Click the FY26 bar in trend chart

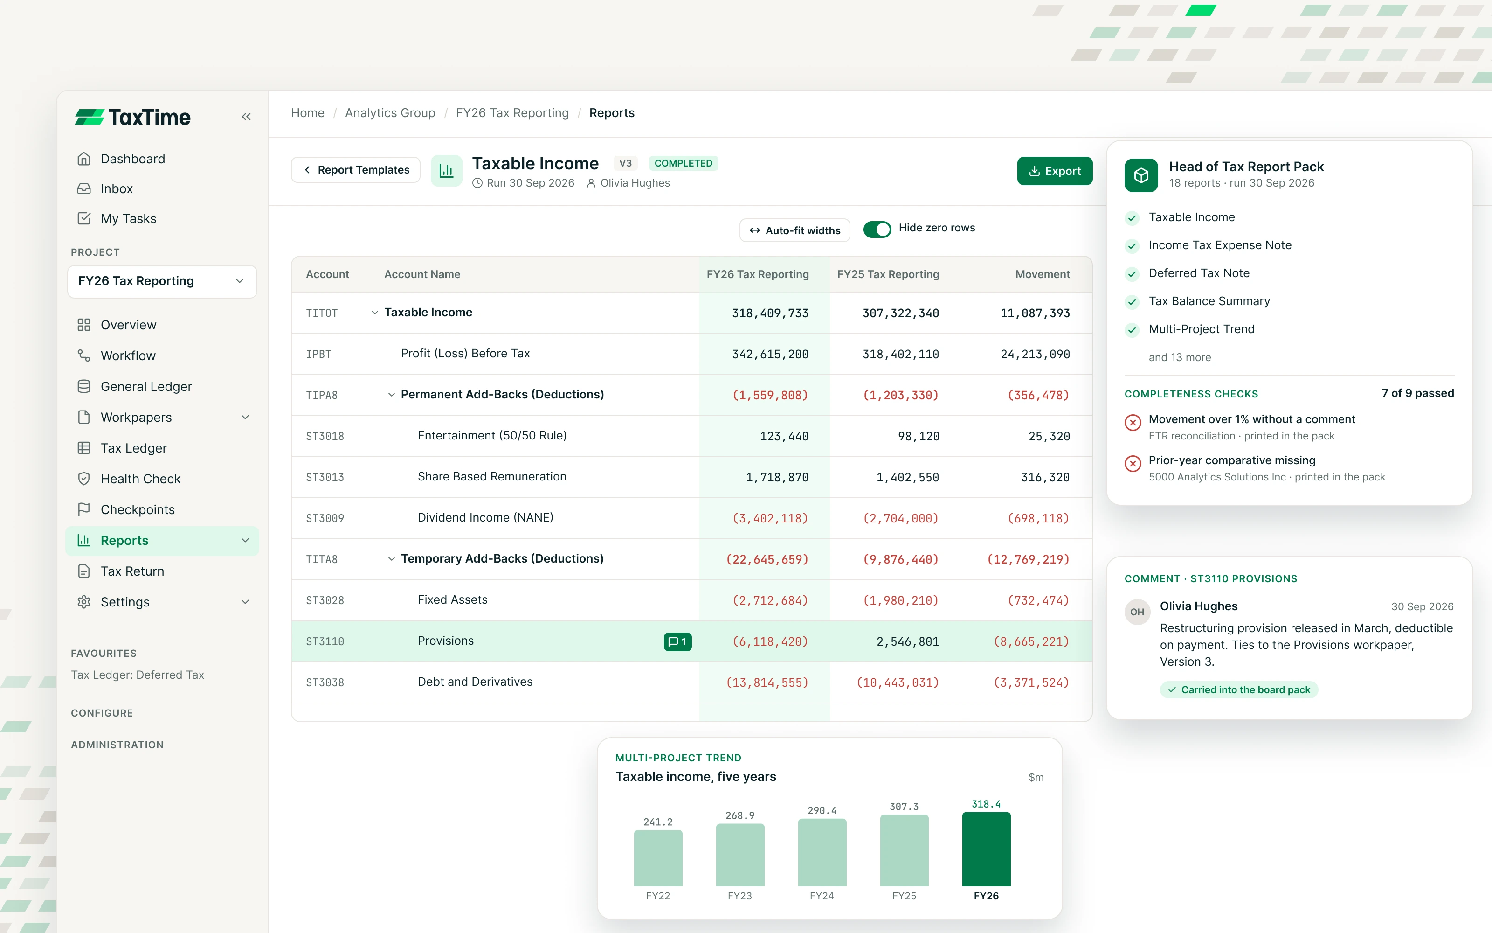[987, 849]
